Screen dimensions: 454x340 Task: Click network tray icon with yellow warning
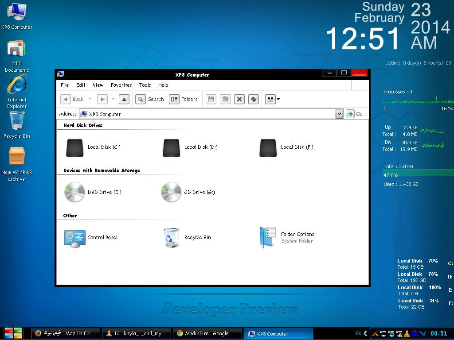[x=399, y=333]
